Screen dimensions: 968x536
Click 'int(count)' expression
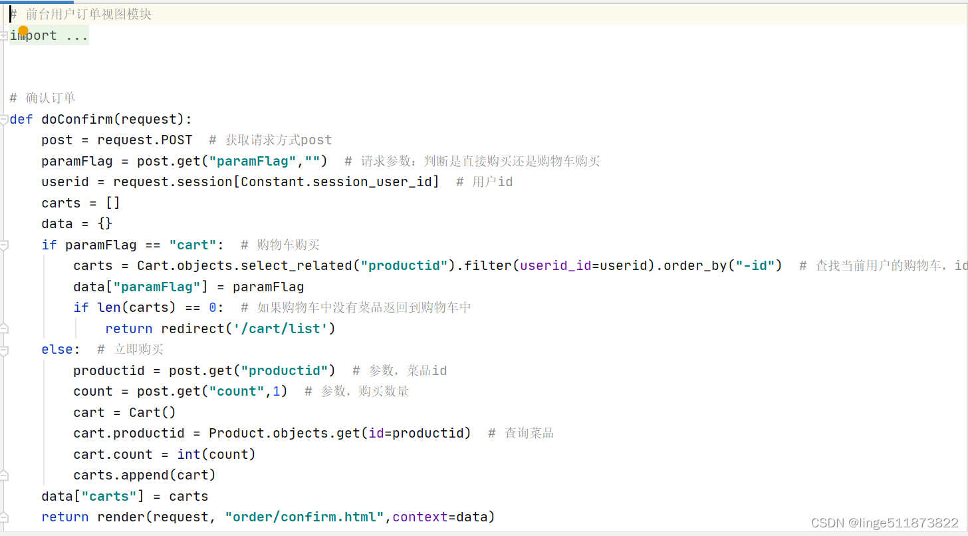(x=217, y=455)
